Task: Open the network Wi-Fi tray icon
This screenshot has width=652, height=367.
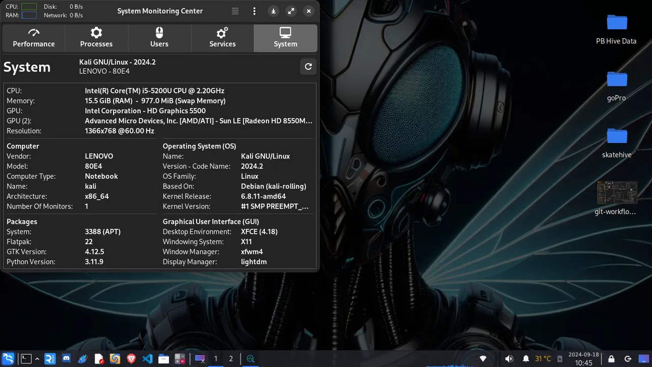Action: [483, 359]
